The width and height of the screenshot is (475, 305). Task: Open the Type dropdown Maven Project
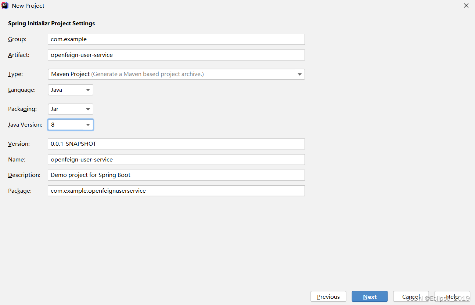(176, 74)
